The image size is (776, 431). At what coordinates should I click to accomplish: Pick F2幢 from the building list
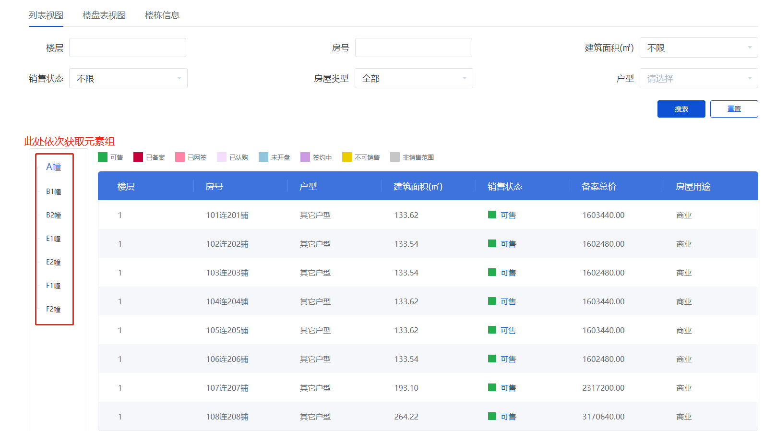[x=54, y=309]
